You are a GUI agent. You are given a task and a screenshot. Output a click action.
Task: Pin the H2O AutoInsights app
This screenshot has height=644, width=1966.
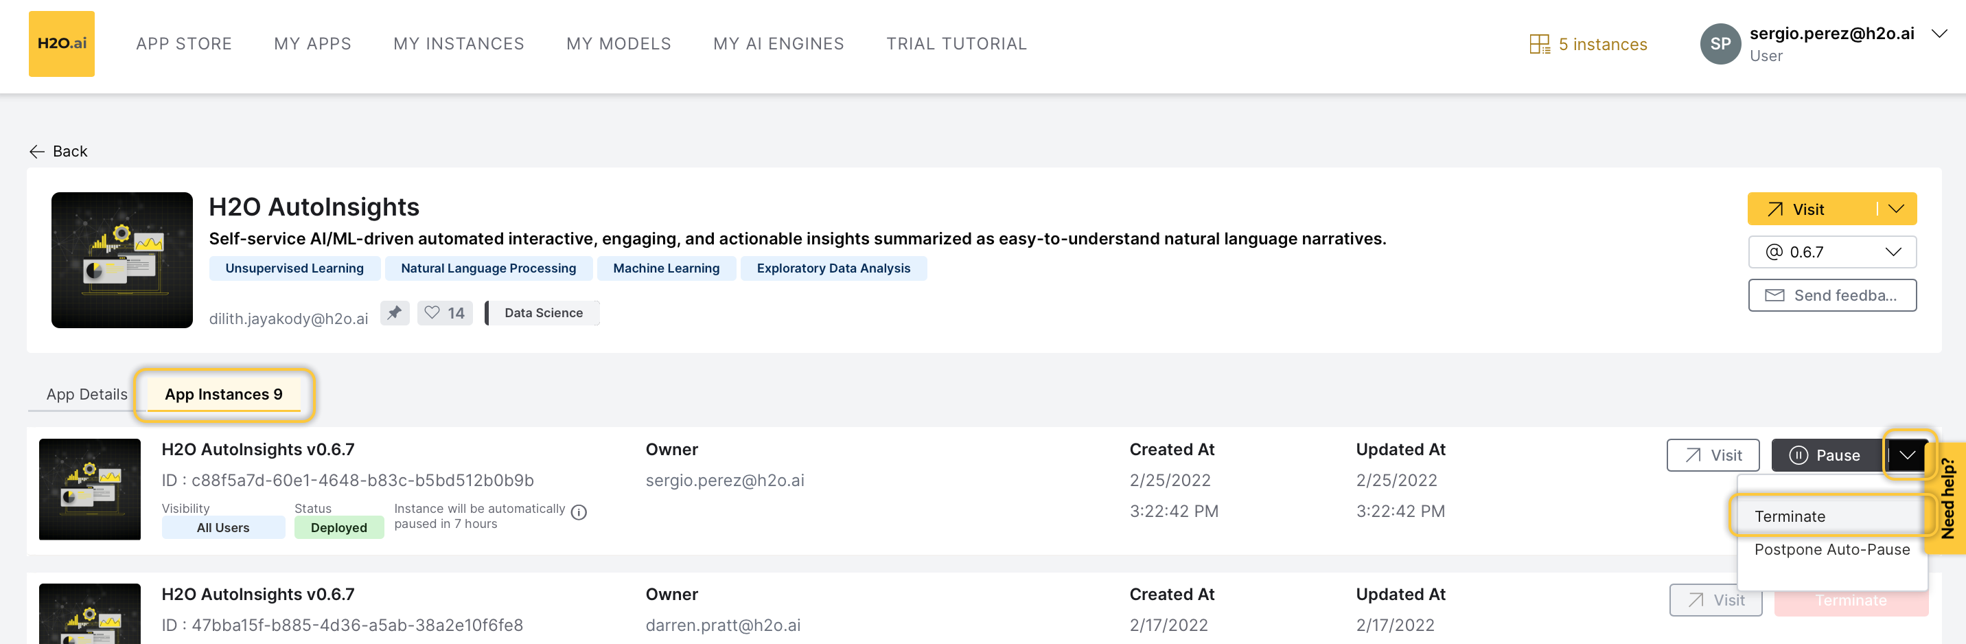[x=395, y=312]
